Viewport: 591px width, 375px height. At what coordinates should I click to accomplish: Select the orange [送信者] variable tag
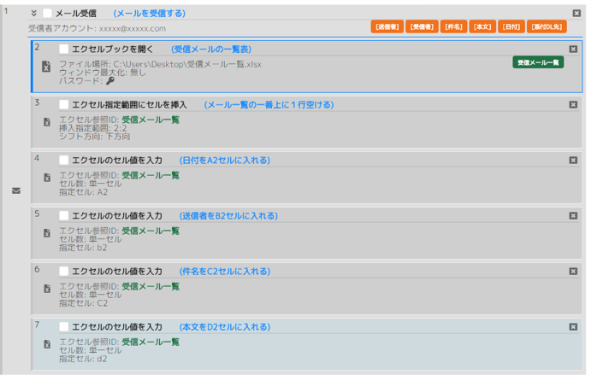pos(387,26)
